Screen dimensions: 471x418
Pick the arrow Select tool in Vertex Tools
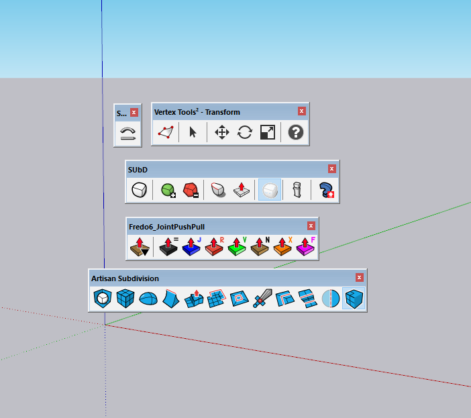click(193, 133)
